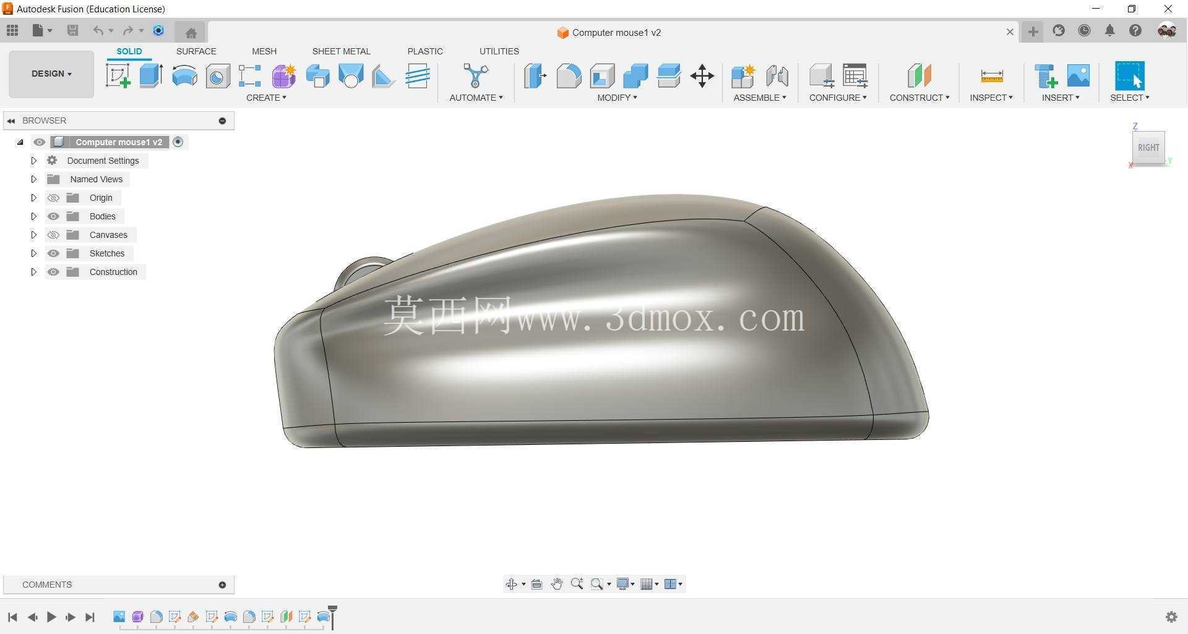Open the CREATE dropdown menu
Screen dimensions: 1188x634
point(266,98)
